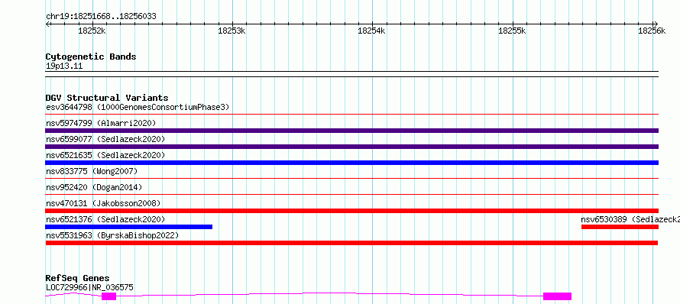Viewport: 680px width, 304px height.
Task: Click the nsv833775 Wong2007 red line
Action: (x=351, y=178)
